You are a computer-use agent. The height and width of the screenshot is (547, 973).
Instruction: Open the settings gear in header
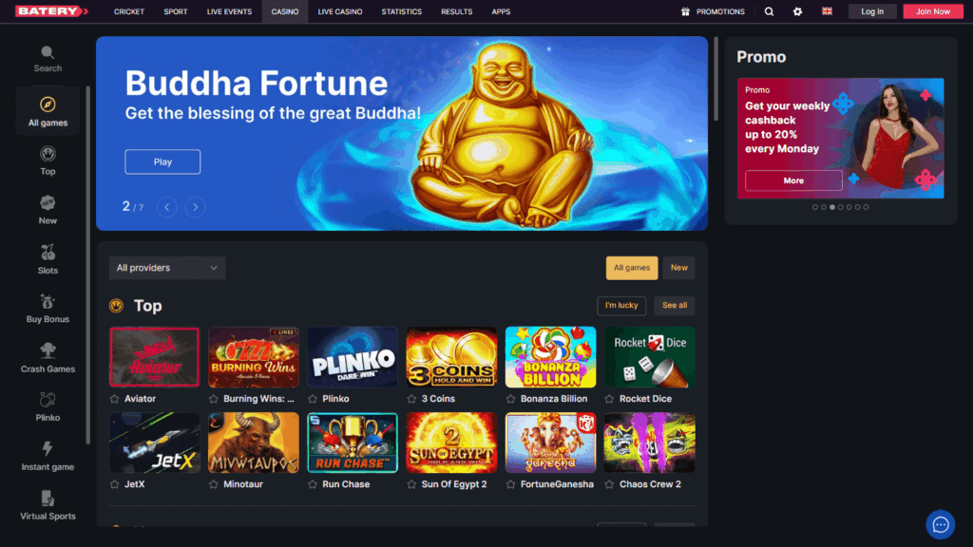(797, 11)
